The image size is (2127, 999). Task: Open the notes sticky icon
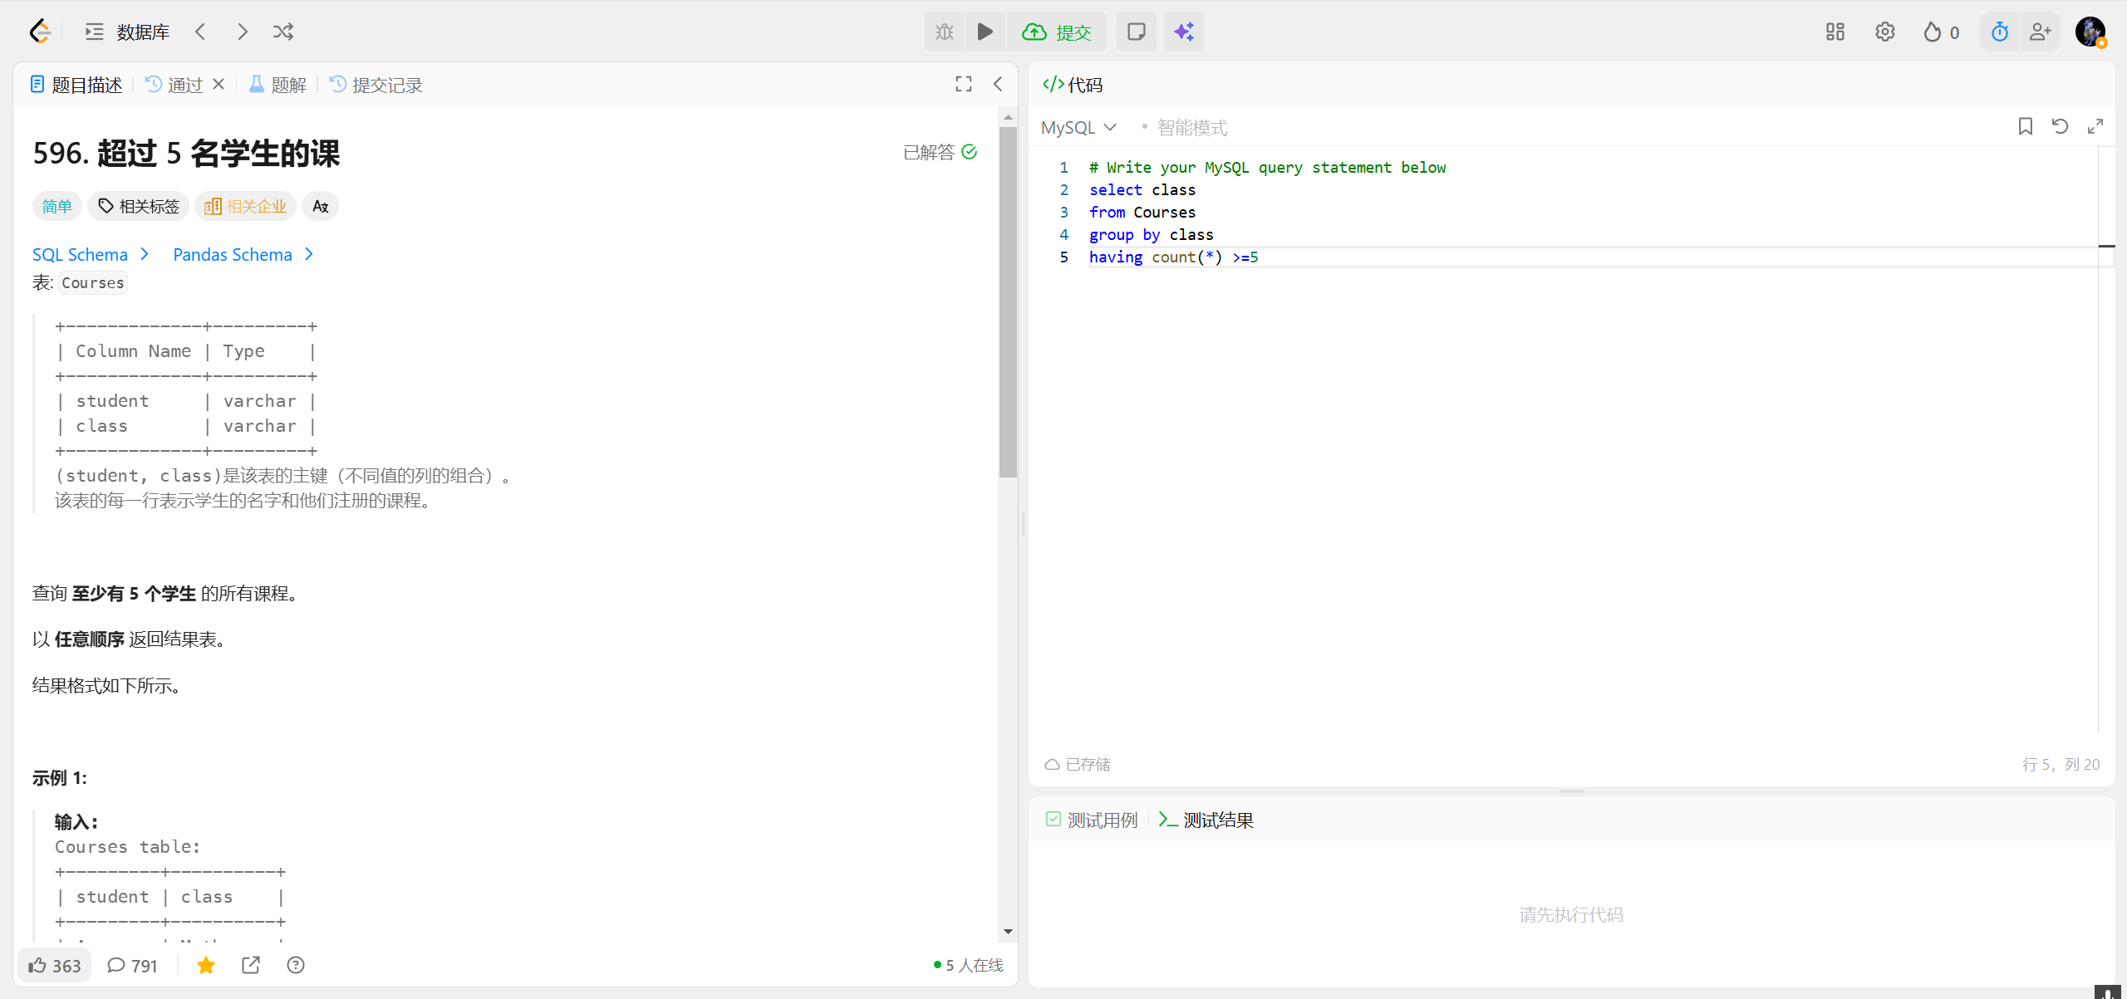click(x=1136, y=32)
